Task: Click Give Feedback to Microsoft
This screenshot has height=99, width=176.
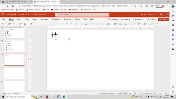Action: tap(107, 93)
